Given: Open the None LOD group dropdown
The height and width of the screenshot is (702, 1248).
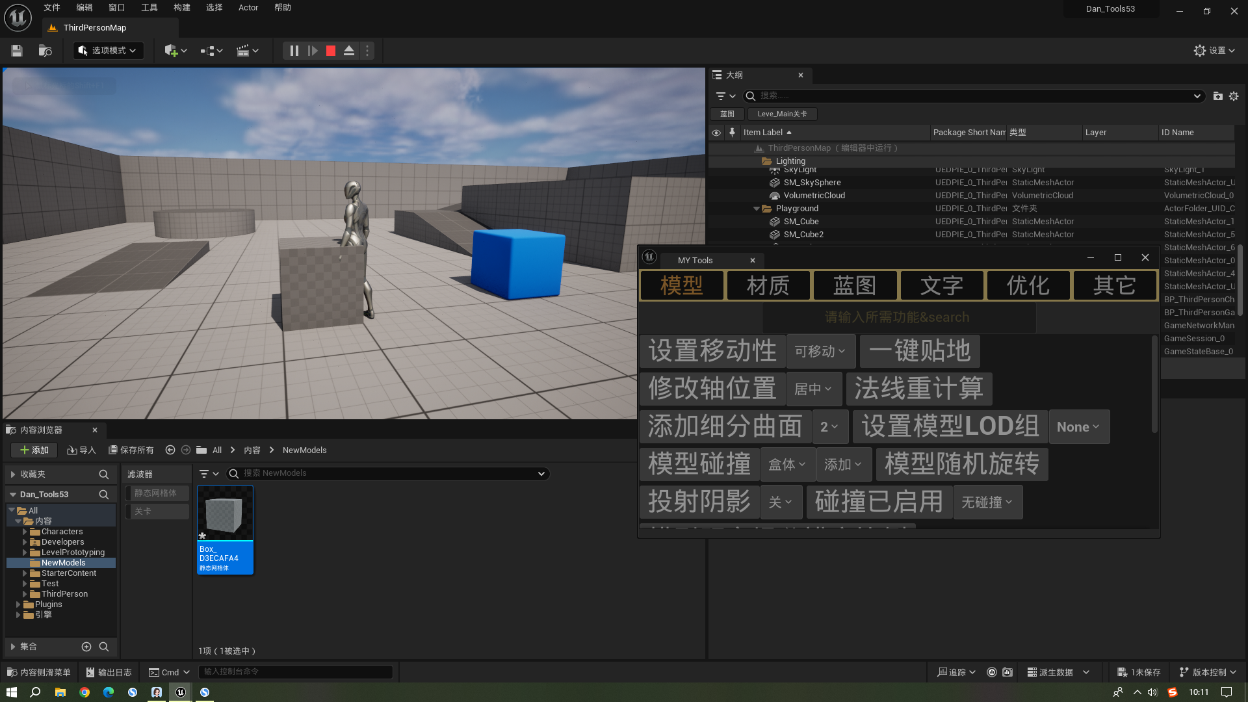Looking at the screenshot, I should point(1079,427).
